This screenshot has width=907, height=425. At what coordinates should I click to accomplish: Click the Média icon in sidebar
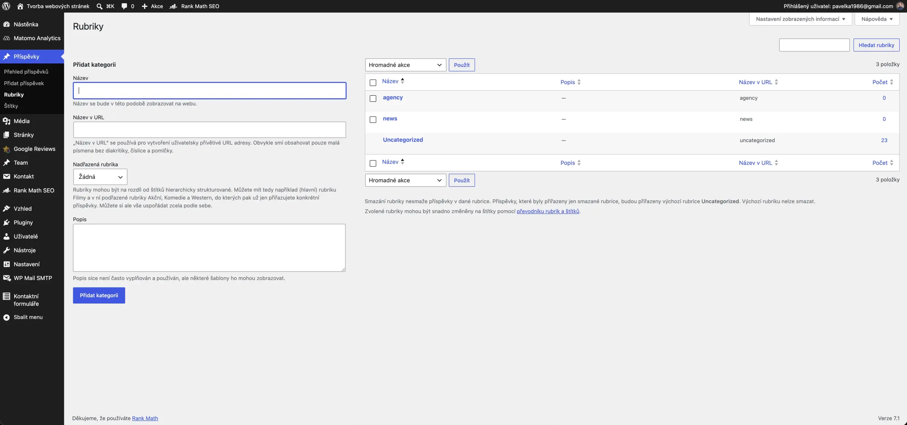(7, 121)
